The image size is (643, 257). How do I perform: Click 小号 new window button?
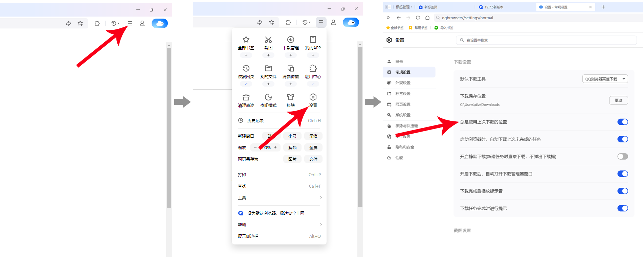(292, 136)
